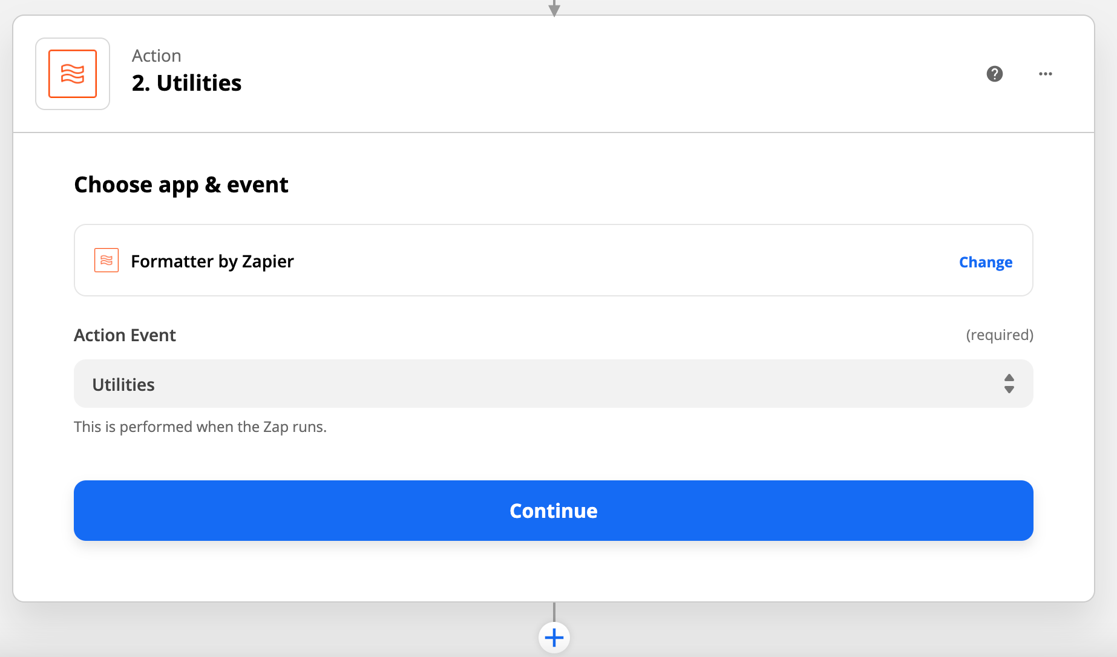
Task: Click the 'Choose app & event' heading
Action: click(x=181, y=185)
